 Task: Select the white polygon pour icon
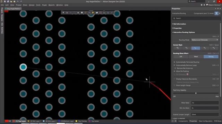click(97, 13)
